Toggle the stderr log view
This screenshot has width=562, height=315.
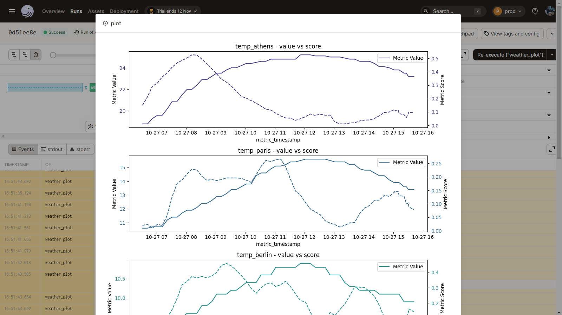[x=80, y=149]
